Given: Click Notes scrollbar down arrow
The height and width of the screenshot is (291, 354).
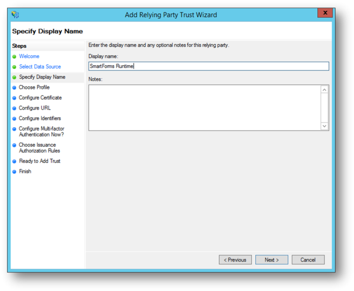Looking at the screenshot, I should click(324, 126).
